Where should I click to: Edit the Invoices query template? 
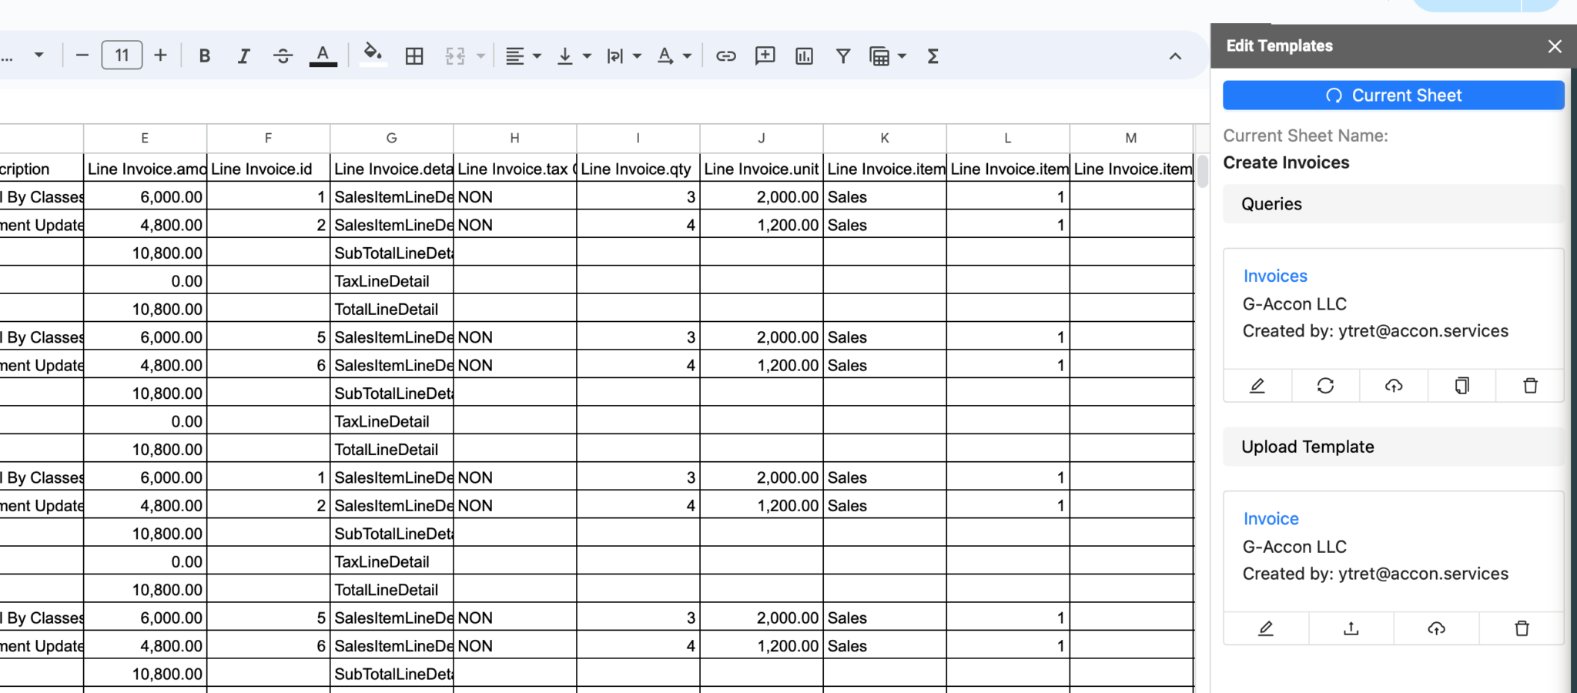click(x=1257, y=386)
